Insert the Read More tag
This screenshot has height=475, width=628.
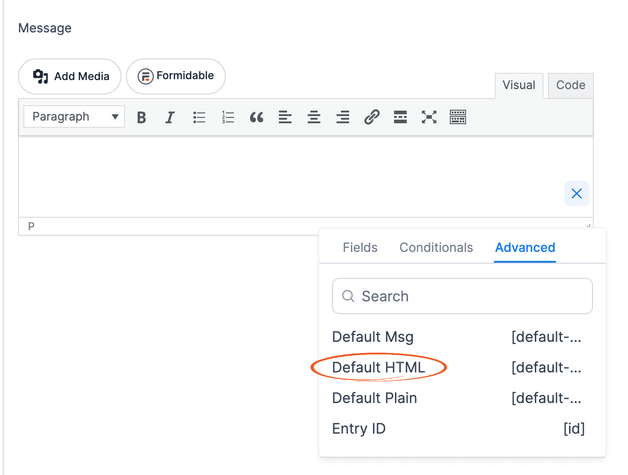pos(400,117)
